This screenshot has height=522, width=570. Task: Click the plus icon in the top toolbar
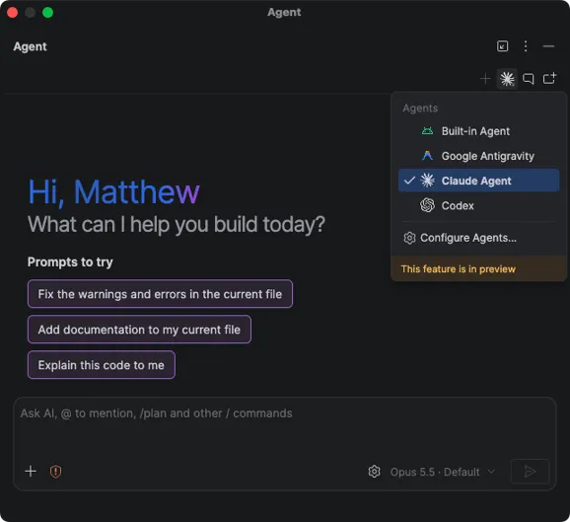pyautogui.click(x=485, y=79)
